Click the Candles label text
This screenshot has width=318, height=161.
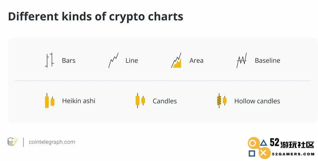[x=165, y=101]
